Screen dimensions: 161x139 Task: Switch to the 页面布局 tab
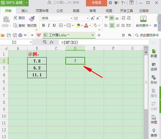(x=42, y=11)
